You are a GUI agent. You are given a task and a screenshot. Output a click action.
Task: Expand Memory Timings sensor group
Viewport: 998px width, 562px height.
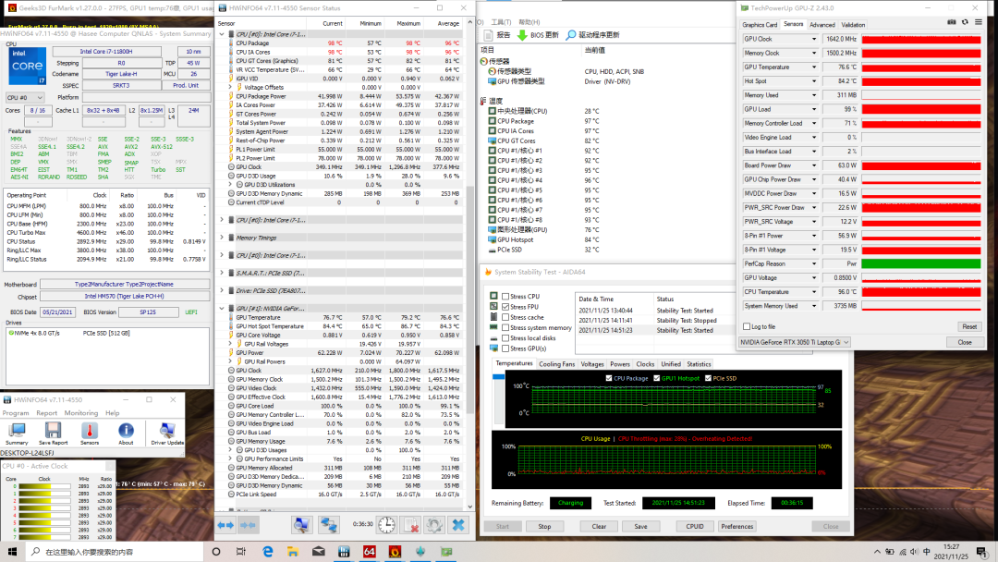[222, 238]
